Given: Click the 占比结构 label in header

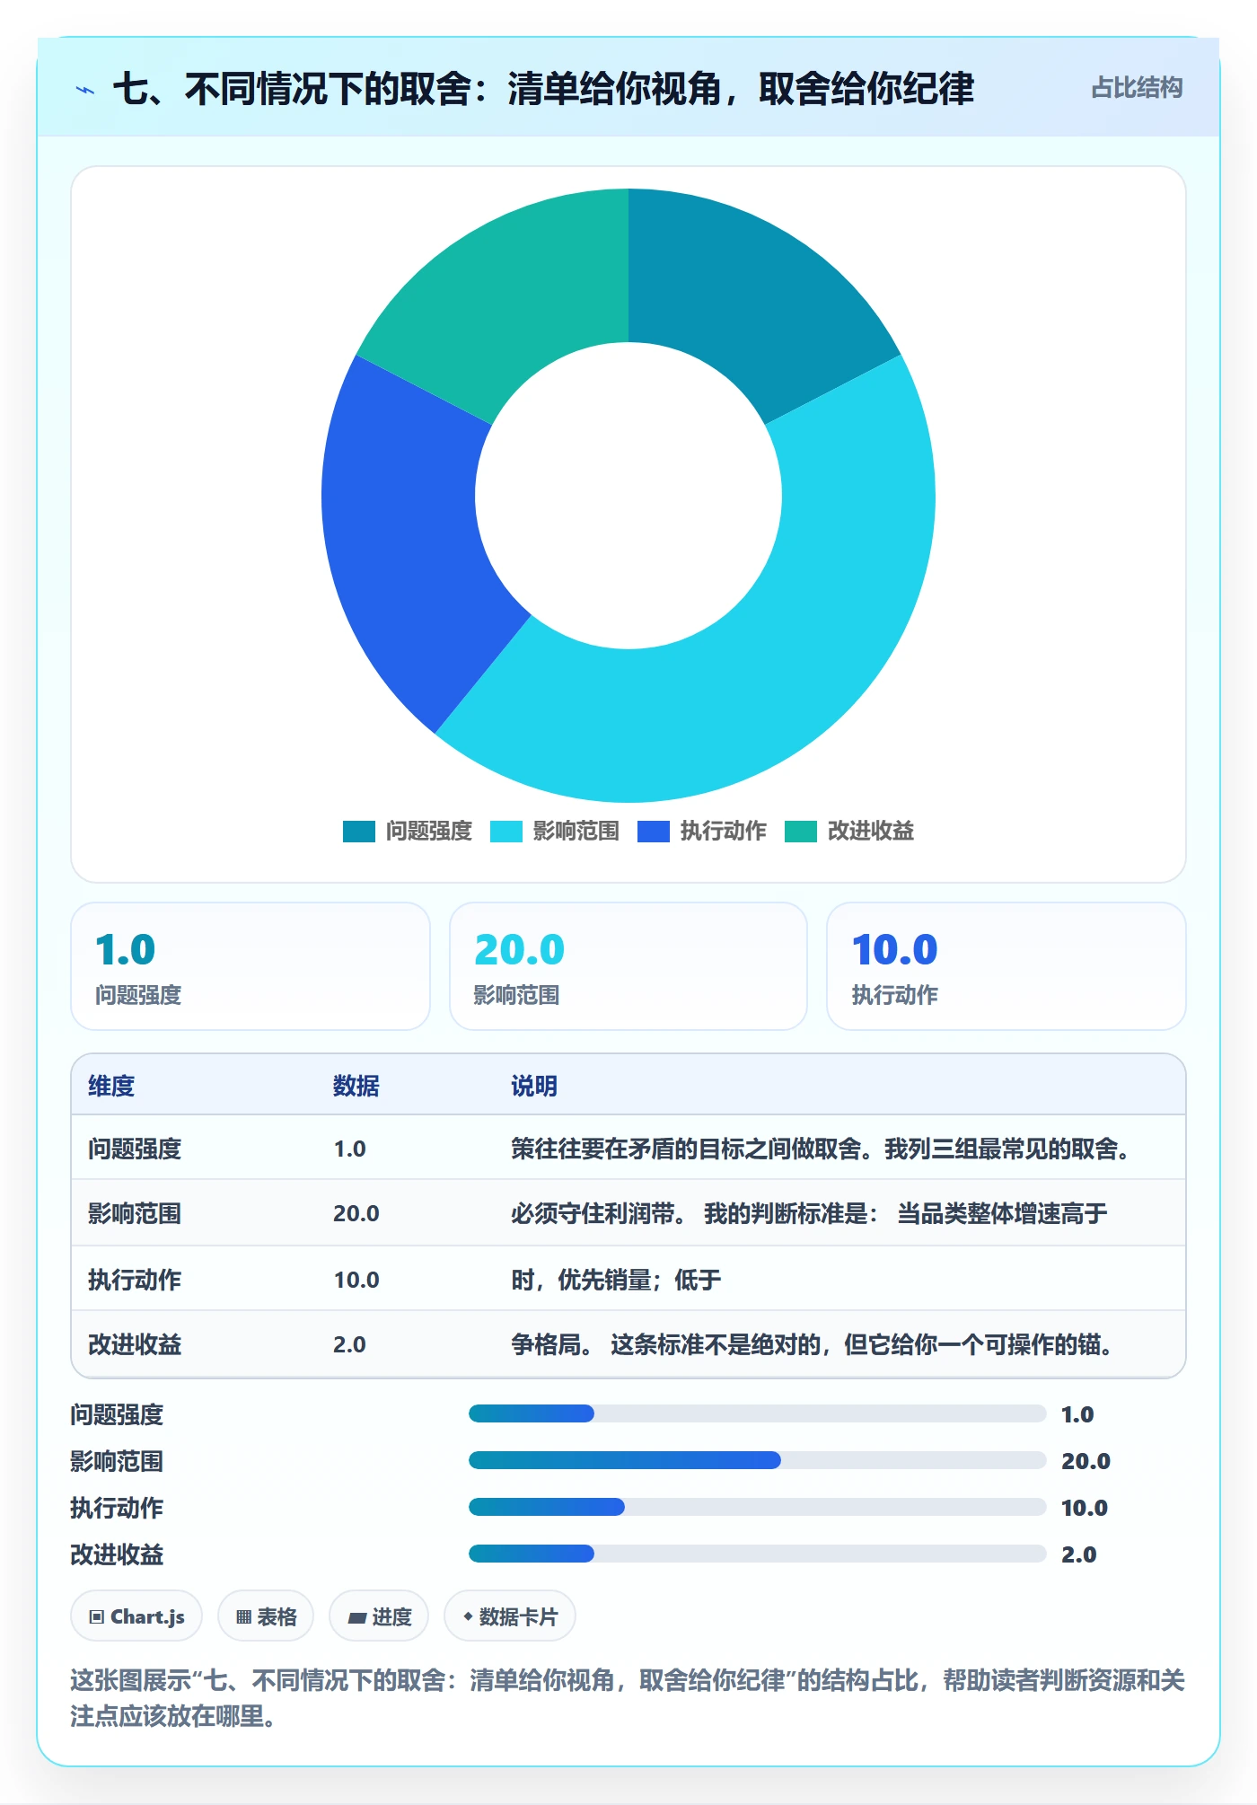Looking at the screenshot, I should (1136, 88).
